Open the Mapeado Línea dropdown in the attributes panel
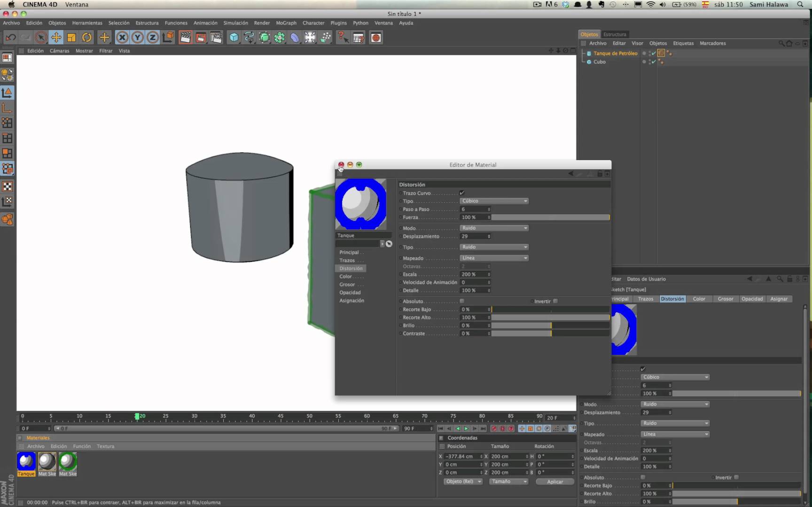 point(675,434)
